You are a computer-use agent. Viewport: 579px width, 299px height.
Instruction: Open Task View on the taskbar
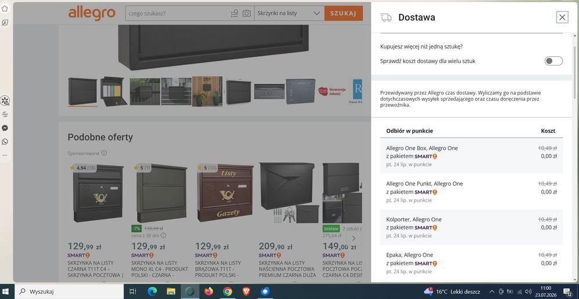(133, 291)
